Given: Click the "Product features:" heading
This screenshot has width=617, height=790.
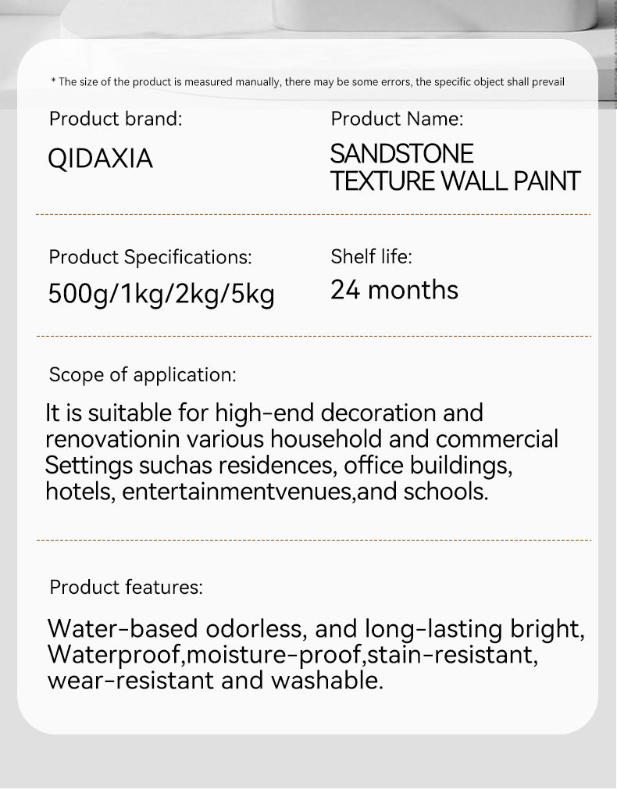Looking at the screenshot, I should [x=126, y=588].
